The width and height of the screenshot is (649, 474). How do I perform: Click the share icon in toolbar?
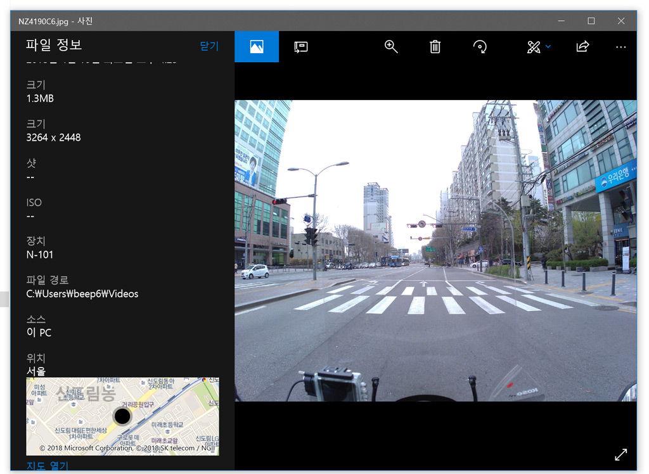[x=582, y=47]
